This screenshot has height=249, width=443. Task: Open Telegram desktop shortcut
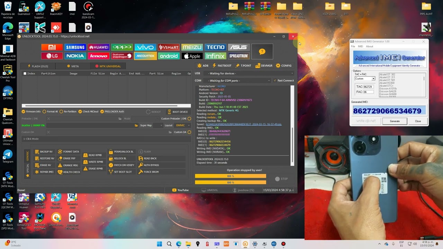[x=8, y=157]
